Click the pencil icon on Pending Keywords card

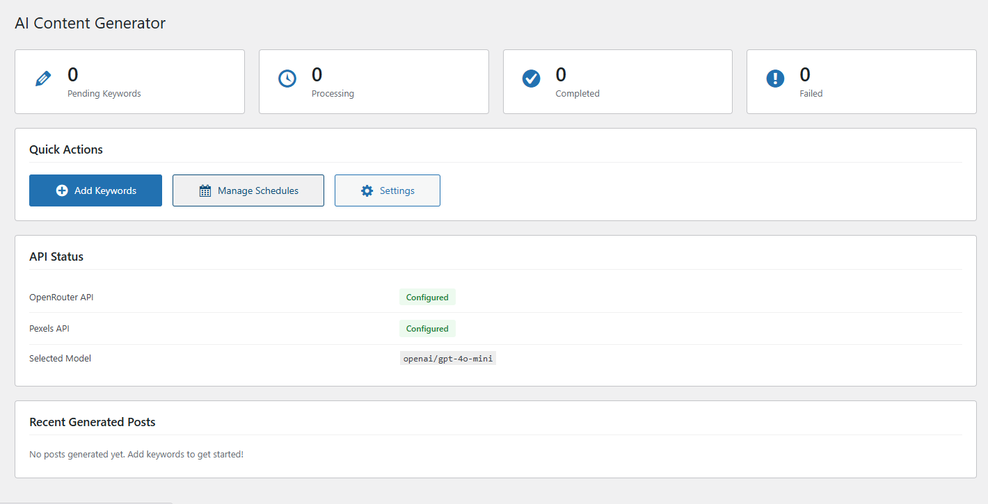(x=43, y=79)
